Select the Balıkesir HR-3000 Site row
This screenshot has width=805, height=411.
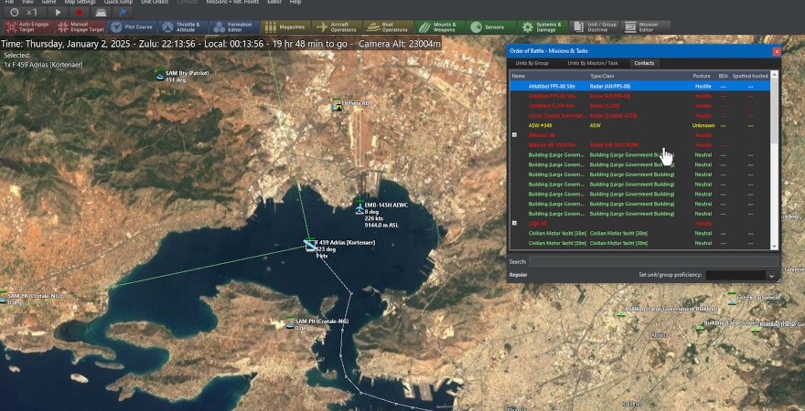[640, 145]
